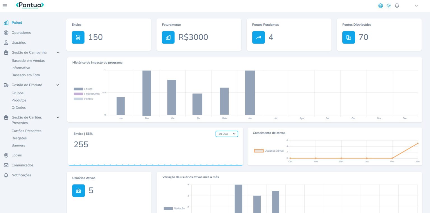Screen dimensions: 430x213
Task: Click the Jun bar in impact chart
Action: pos(250,93)
